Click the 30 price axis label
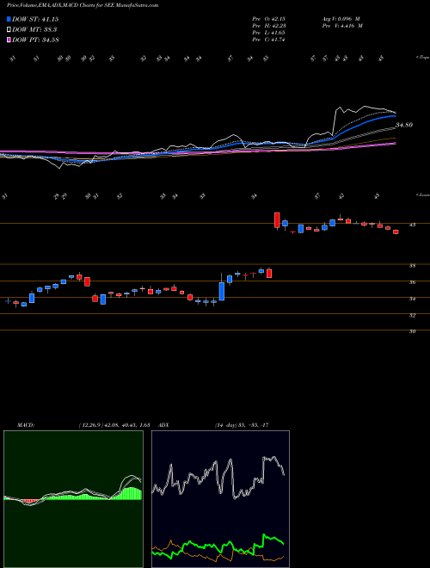This screenshot has height=568, width=430. (412, 331)
